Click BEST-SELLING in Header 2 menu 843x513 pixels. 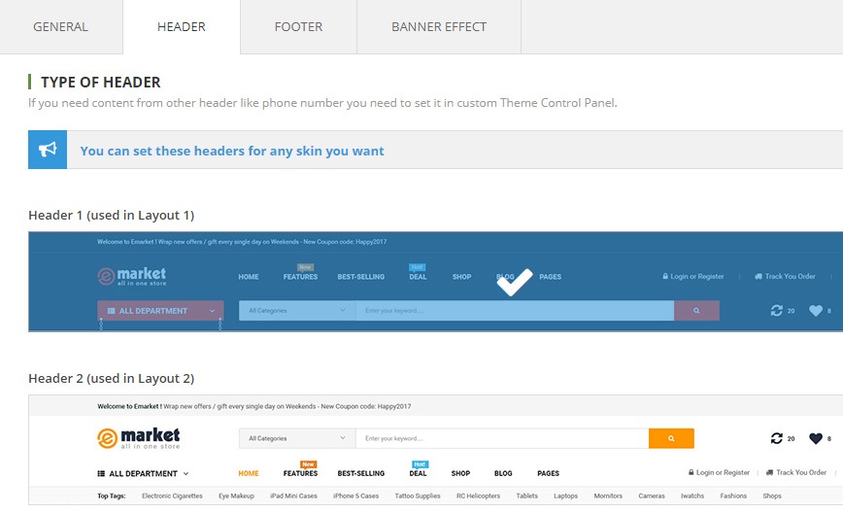[x=360, y=474]
